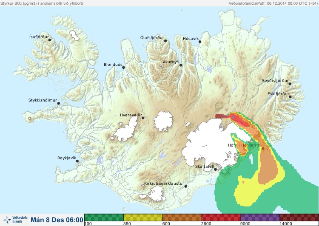
Task: Click the Veðurstofa Íslands logo
Action: pyautogui.click(x=16, y=220)
